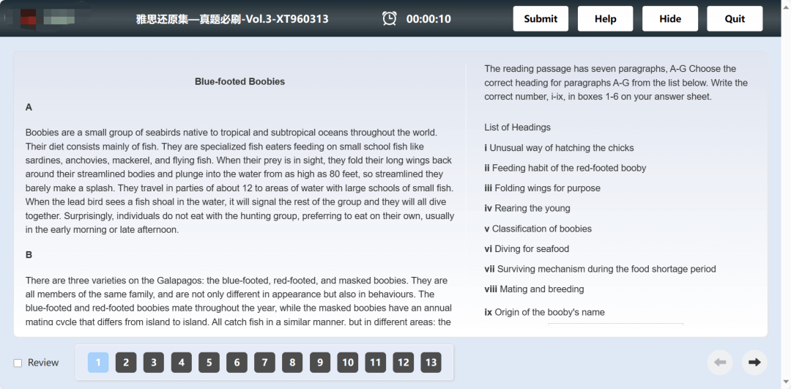Jump to question 1
791x389 pixels.
tap(98, 362)
